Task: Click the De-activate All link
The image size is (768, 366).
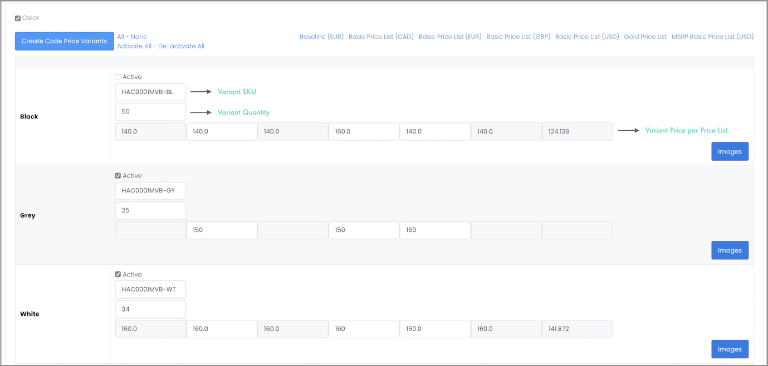Action: (x=181, y=46)
